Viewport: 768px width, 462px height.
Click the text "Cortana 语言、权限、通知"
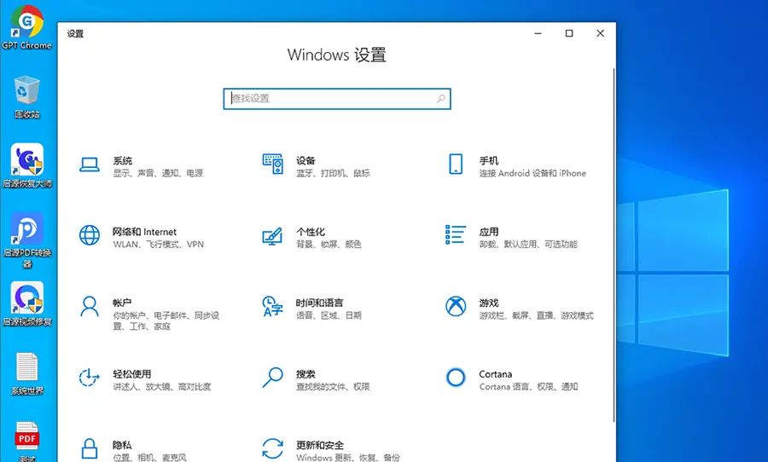click(x=528, y=387)
